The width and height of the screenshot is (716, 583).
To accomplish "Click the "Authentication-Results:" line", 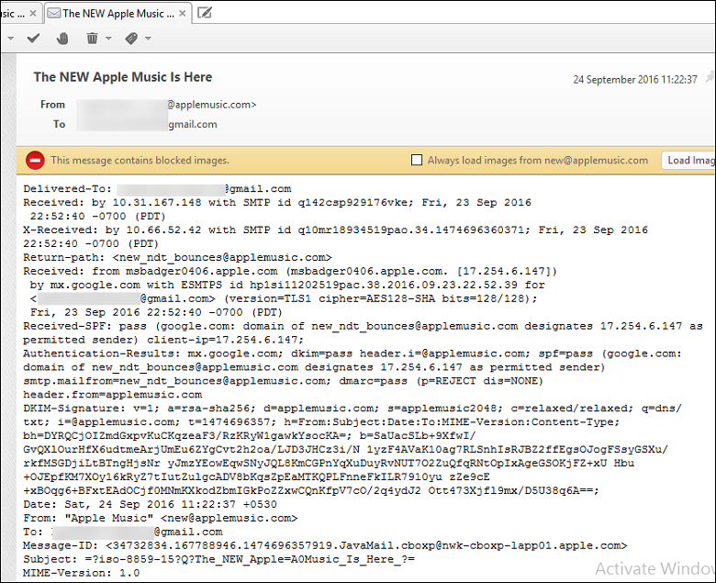I will point(352,353).
